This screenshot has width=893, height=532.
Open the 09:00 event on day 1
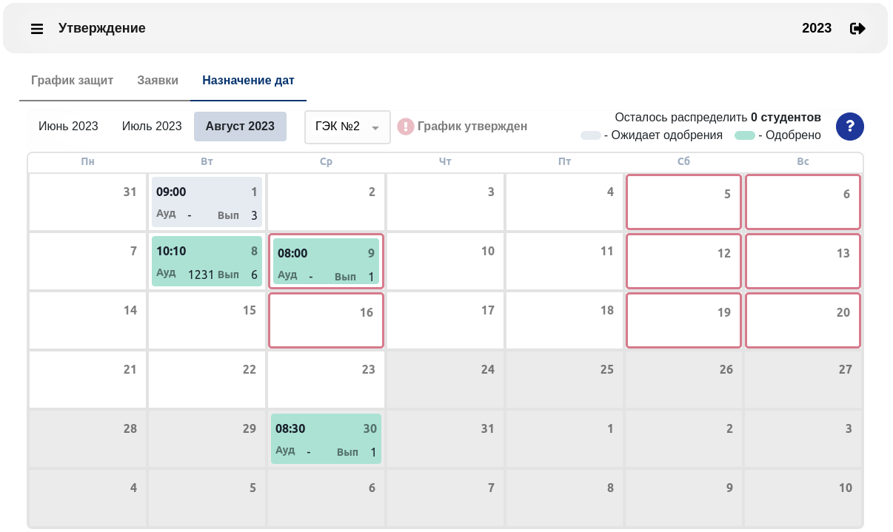(x=207, y=202)
